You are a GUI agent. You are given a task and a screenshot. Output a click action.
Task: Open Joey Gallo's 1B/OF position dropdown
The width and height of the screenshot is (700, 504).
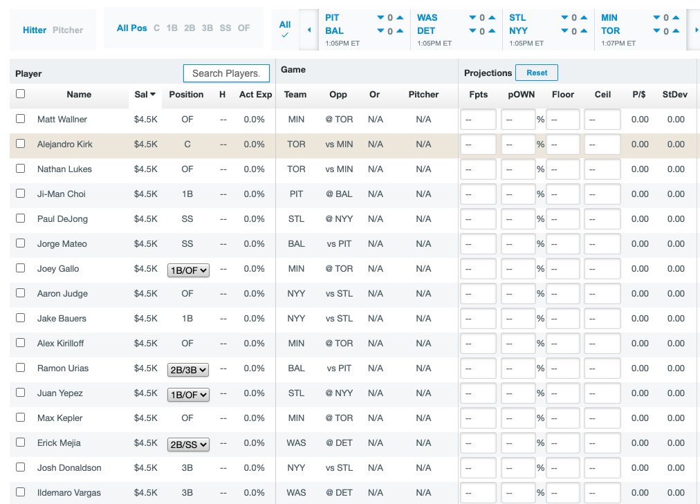click(x=188, y=270)
